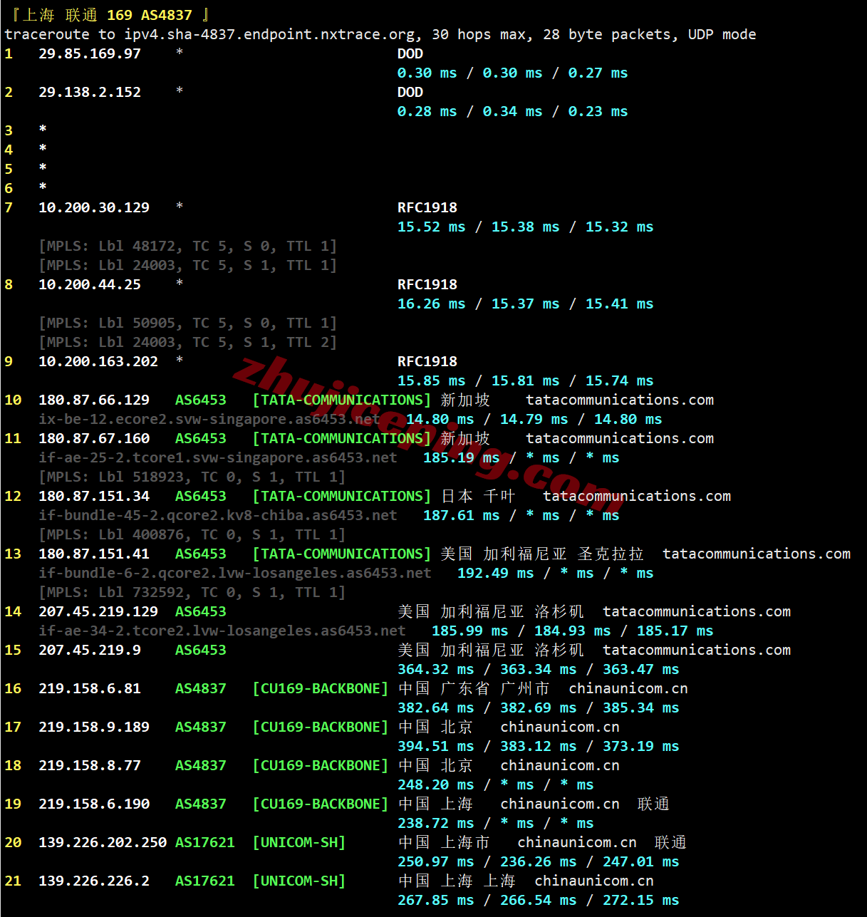Click IP address 29.138.2.152 at hop 2
Image resolution: width=867 pixels, height=917 pixels.
pyautogui.click(x=90, y=92)
